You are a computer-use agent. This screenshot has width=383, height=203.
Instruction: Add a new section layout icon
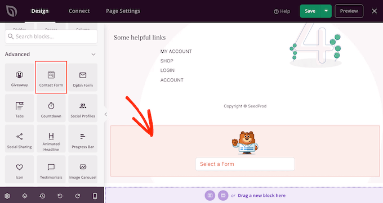click(210, 196)
